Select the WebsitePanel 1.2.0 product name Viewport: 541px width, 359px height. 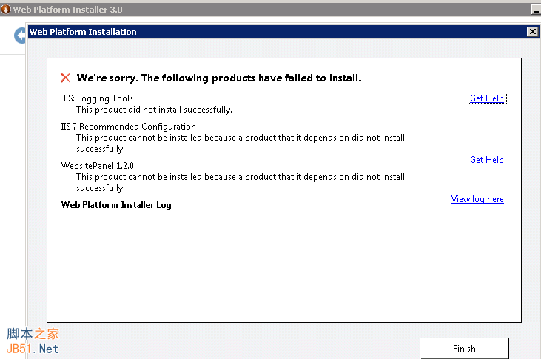[98, 166]
